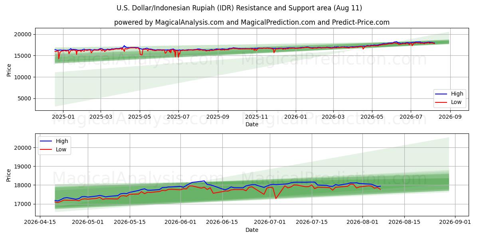
Task: Click the top chart x-axis label '2026-07'
Action: pyautogui.click(x=411, y=117)
